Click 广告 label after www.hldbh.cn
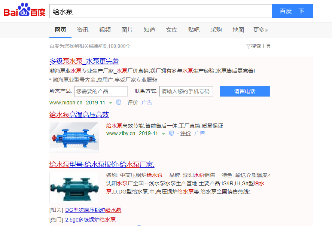Screen dimensions: 332x226 click(147, 103)
